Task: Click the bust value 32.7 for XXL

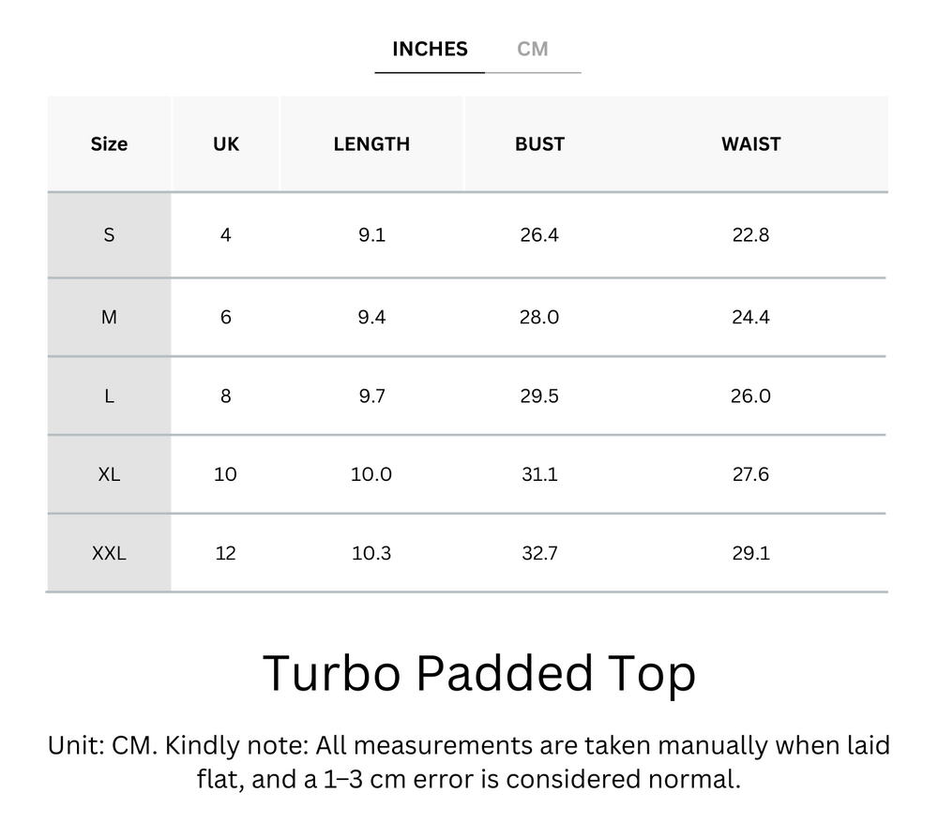Action: [x=539, y=553]
